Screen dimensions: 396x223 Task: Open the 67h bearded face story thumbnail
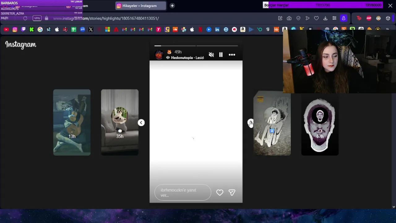point(320,125)
